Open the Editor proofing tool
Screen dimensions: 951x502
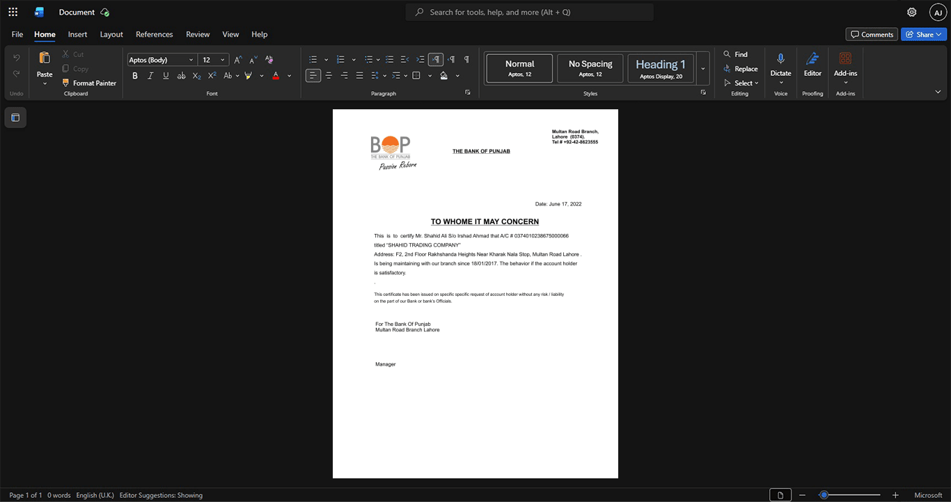(812, 64)
